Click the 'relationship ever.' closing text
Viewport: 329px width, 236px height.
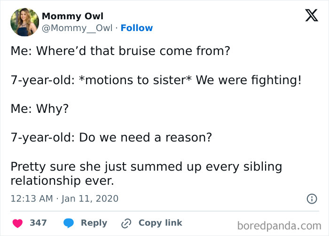coord(63,181)
